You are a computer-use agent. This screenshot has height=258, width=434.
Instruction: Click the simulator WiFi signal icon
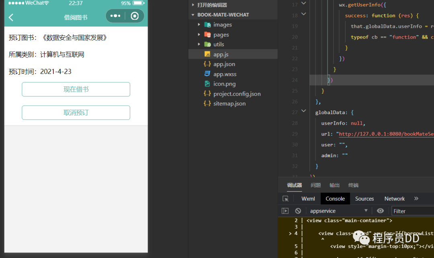tap(47, 3)
